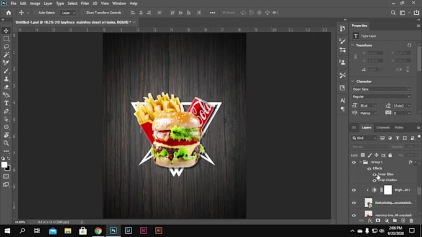Select the Path Selection tool
Screen dimensions: 422x237
click(6, 119)
